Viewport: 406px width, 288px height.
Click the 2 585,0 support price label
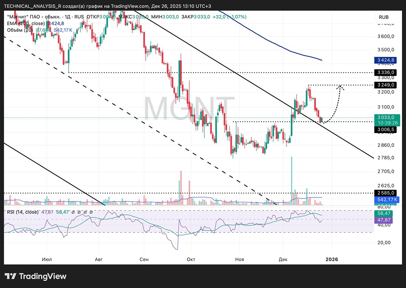385,193
